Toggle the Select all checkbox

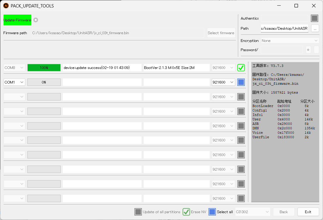tap(212, 212)
